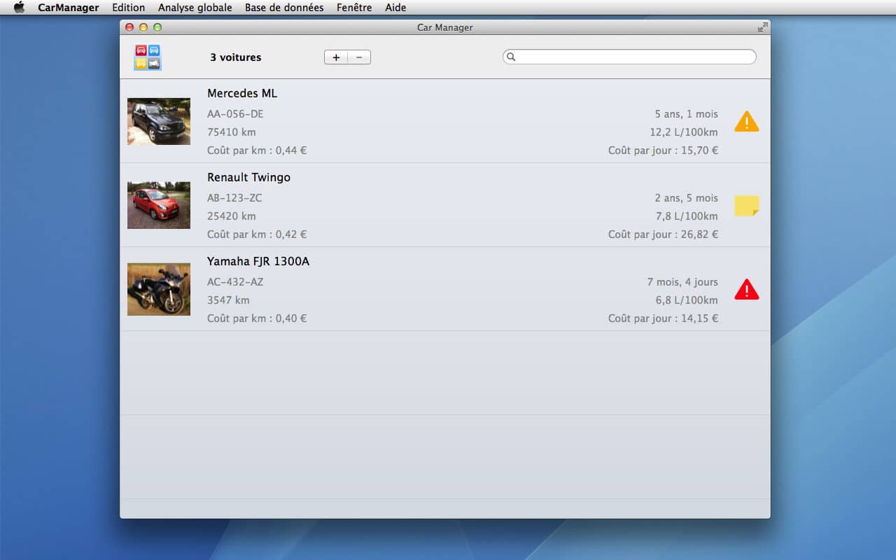
Task: Click the fullscreen arrows icon in title bar
Action: [x=763, y=27]
